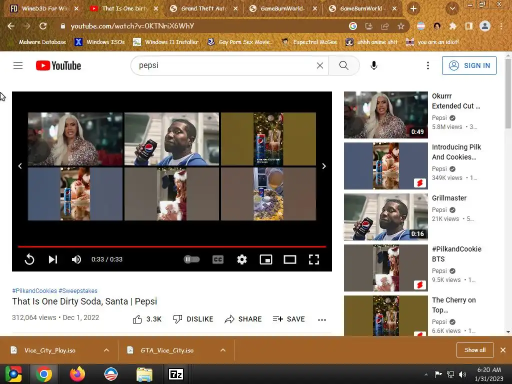Toggle the autoplay switch

pyautogui.click(x=191, y=259)
